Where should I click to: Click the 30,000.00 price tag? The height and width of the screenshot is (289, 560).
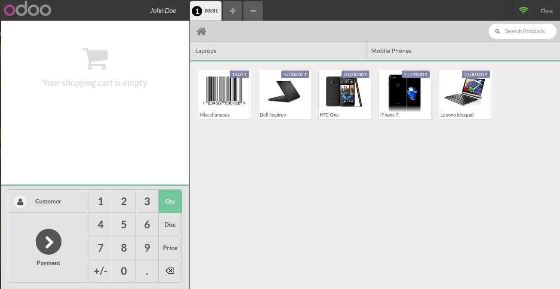tap(356, 74)
